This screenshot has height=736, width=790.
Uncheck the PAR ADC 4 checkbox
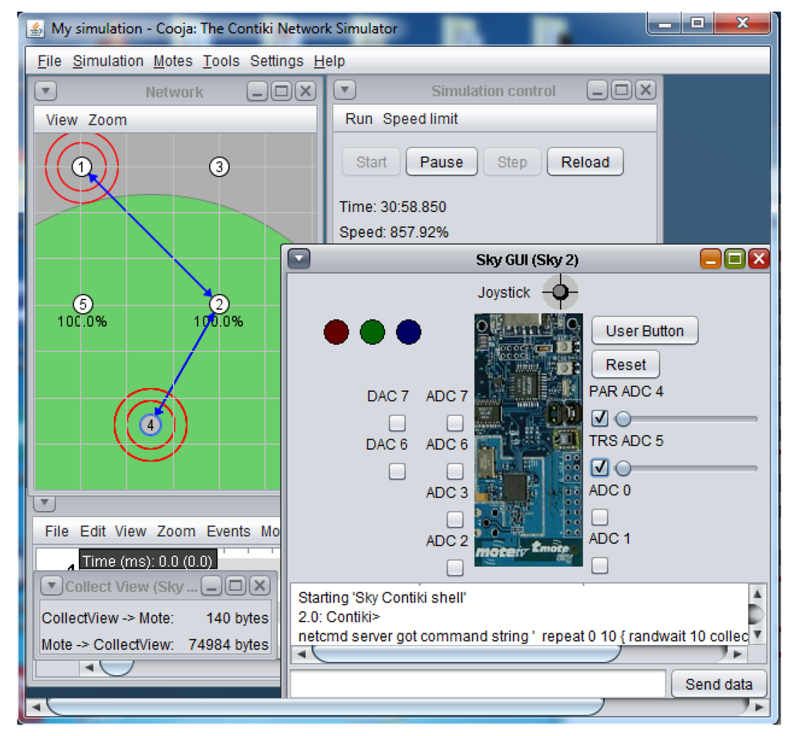pyautogui.click(x=599, y=419)
